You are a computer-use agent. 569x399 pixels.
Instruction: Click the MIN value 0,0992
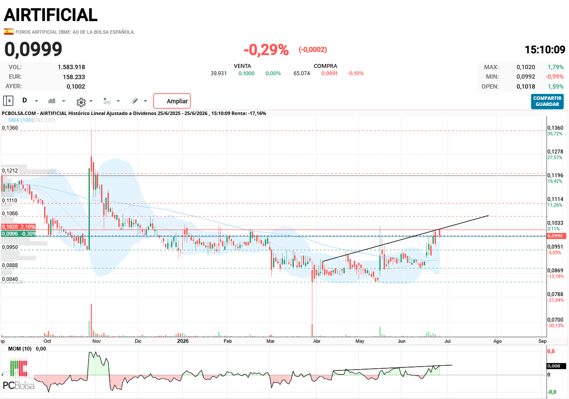pos(526,77)
